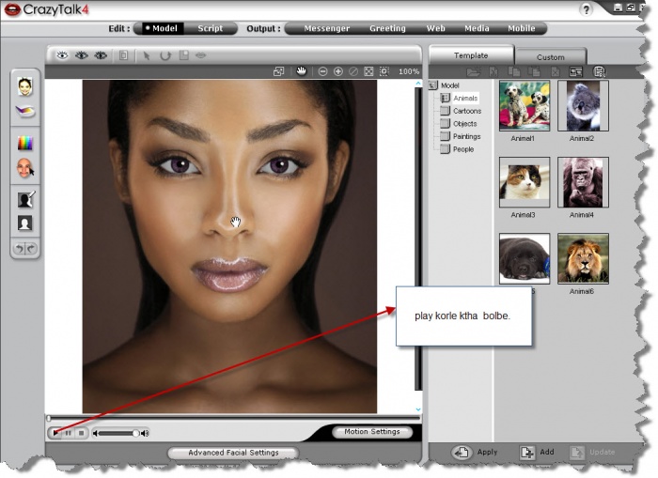Image resolution: width=658 pixels, height=478 pixels.
Task: Click the window size toggle icon
Action: (x=278, y=71)
